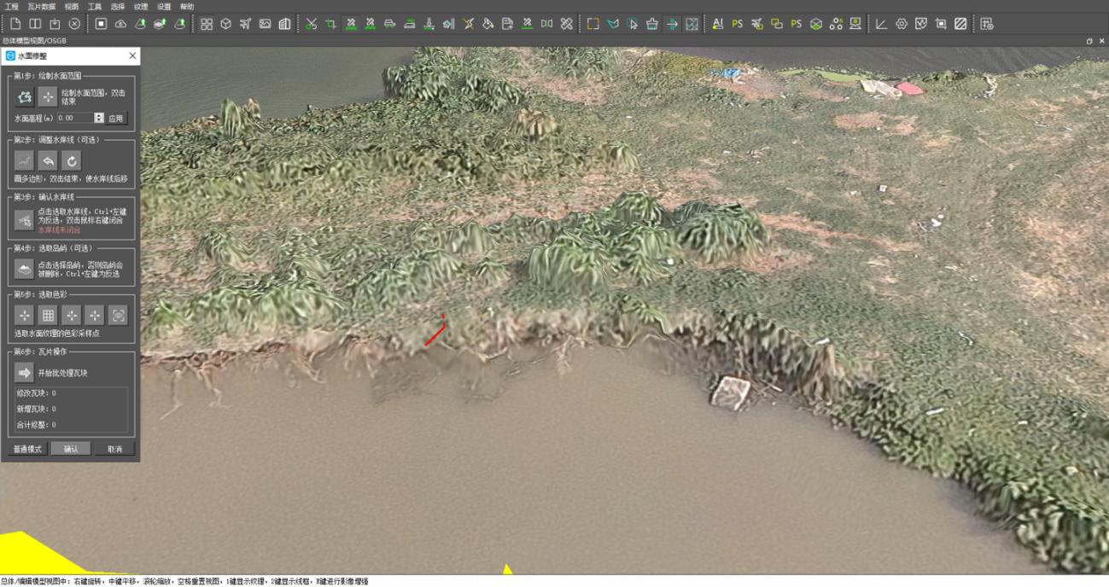Image resolution: width=1109 pixels, height=587 pixels.
Task: Click the first PS toolbar icon
Action: click(738, 24)
